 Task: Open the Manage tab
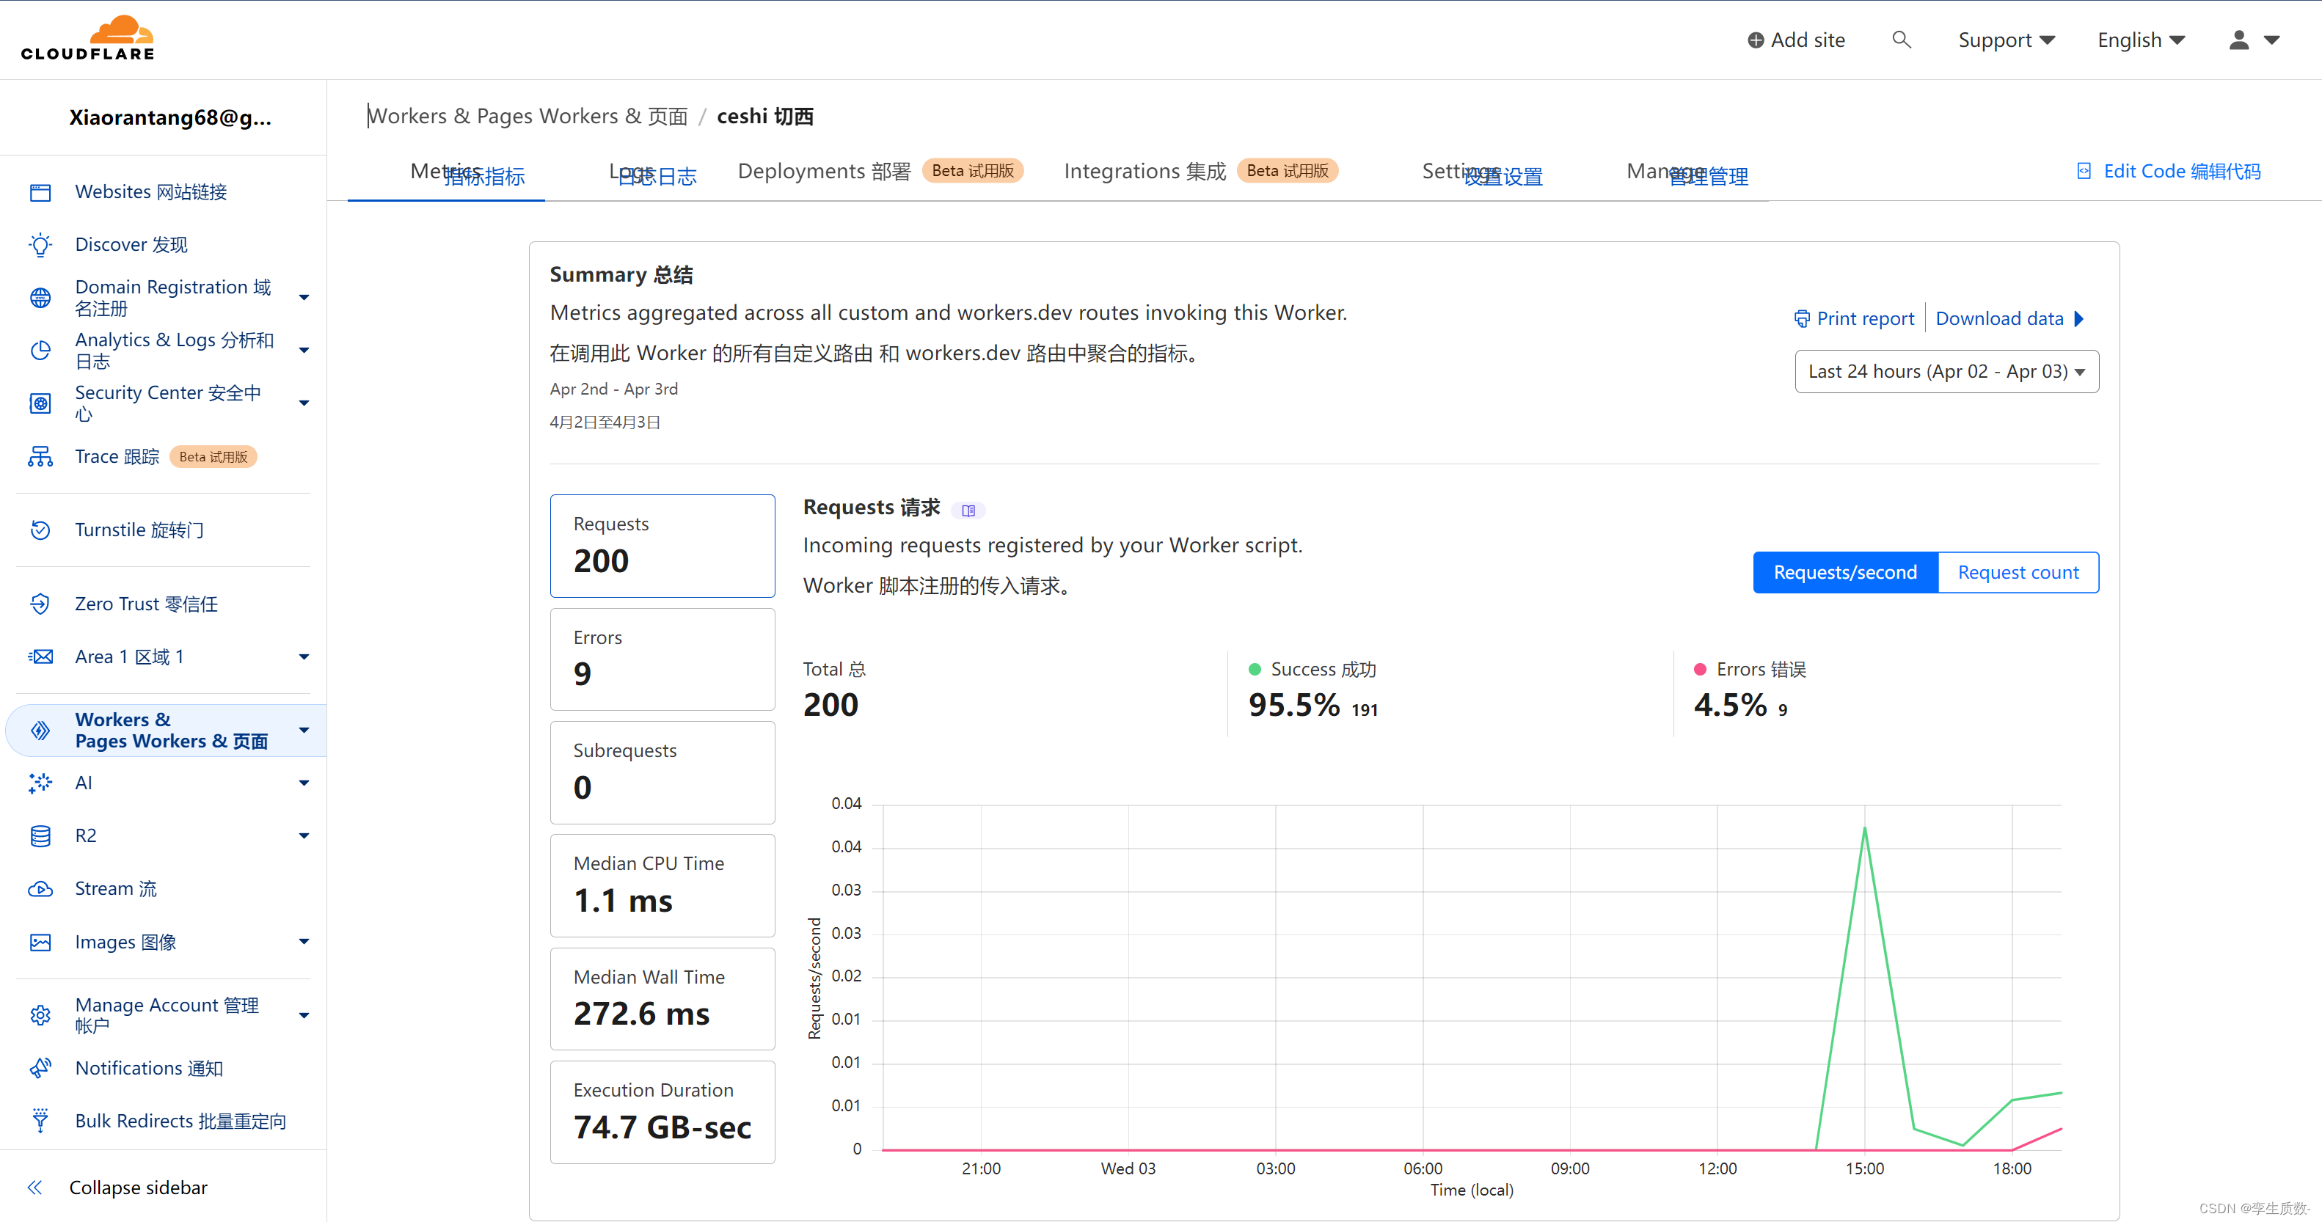[x=1686, y=173]
